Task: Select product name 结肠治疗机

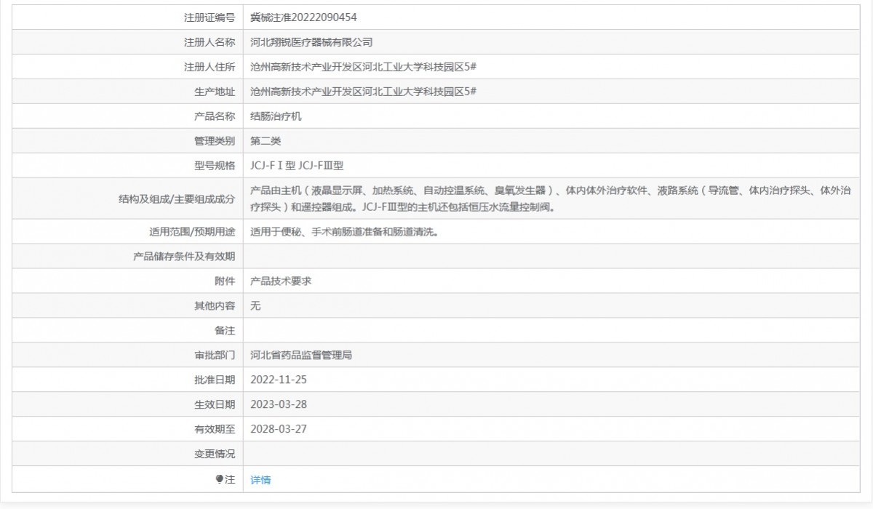Action: click(276, 116)
